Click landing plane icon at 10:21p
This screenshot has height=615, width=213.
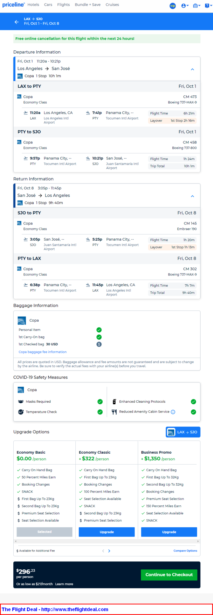coord(88,158)
